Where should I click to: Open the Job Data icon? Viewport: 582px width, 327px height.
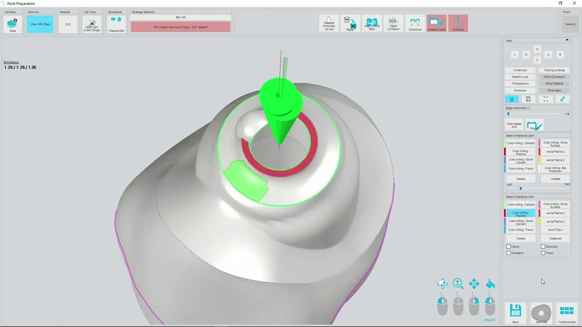click(x=12, y=24)
